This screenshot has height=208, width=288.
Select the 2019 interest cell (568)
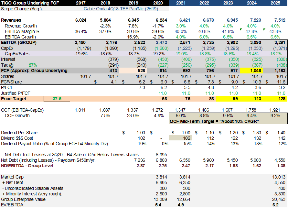(142, 59)
